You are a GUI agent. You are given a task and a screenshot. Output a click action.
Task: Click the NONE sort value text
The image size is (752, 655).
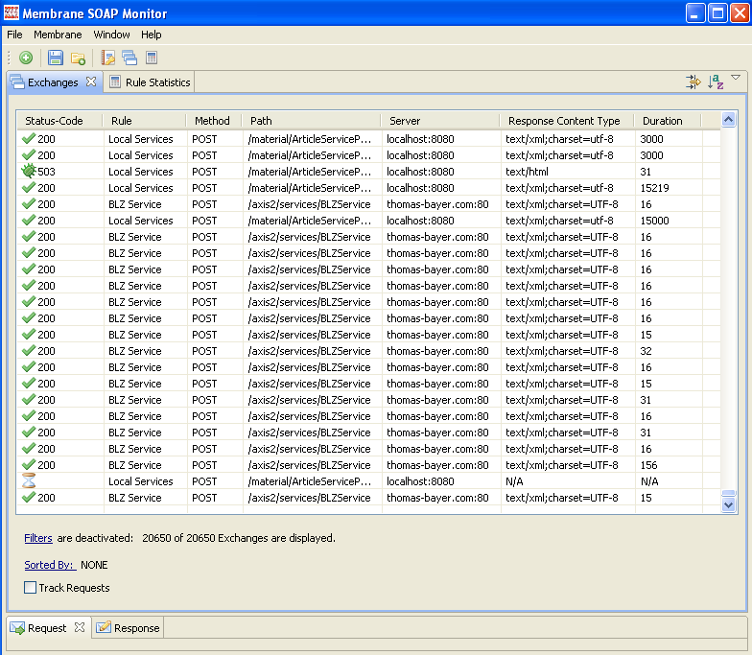click(x=94, y=565)
